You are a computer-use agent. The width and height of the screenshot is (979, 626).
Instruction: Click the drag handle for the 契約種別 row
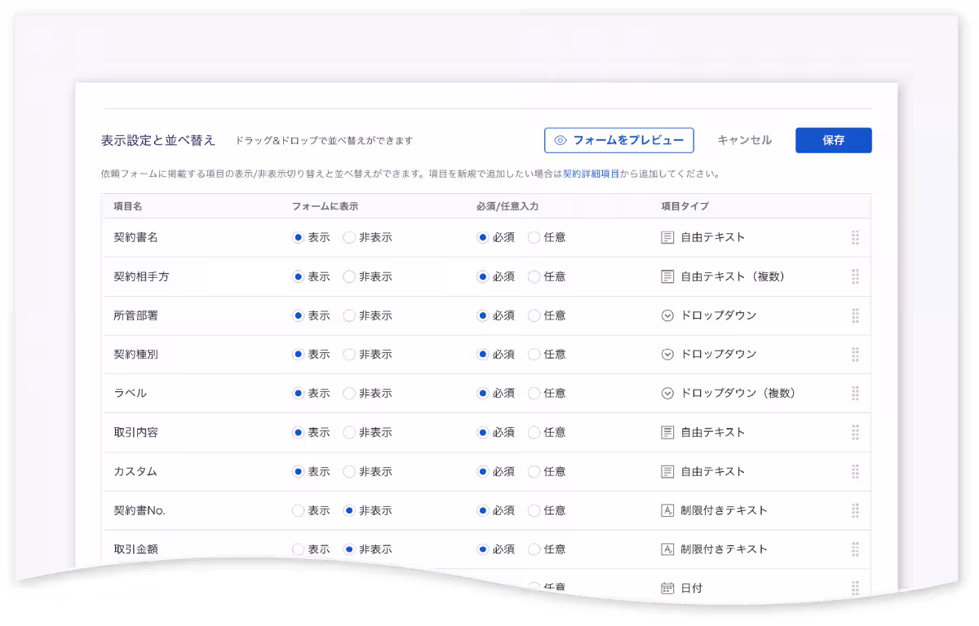pos(855,355)
